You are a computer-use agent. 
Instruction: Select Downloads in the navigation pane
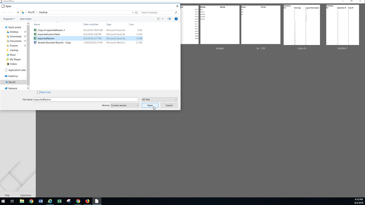(15, 36)
